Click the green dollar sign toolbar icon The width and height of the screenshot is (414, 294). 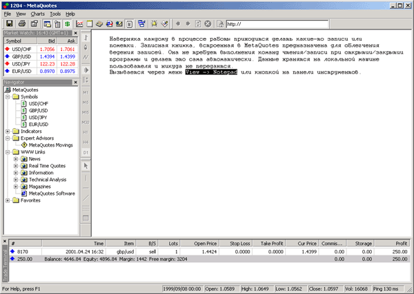pos(68,24)
